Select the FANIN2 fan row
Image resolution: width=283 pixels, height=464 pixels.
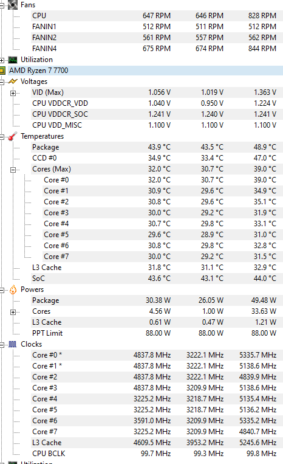157,38
